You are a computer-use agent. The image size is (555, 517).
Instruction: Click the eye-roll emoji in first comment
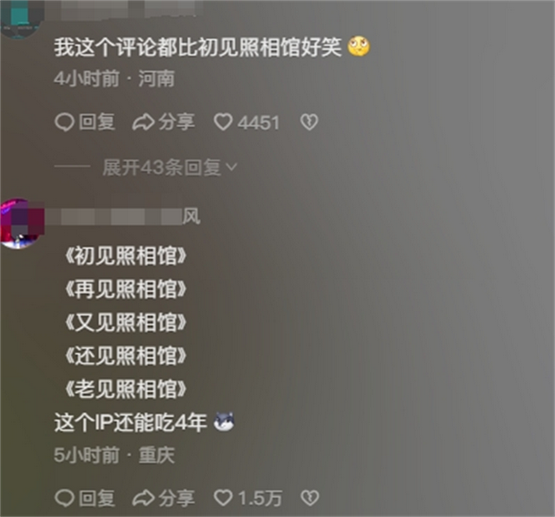click(359, 46)
